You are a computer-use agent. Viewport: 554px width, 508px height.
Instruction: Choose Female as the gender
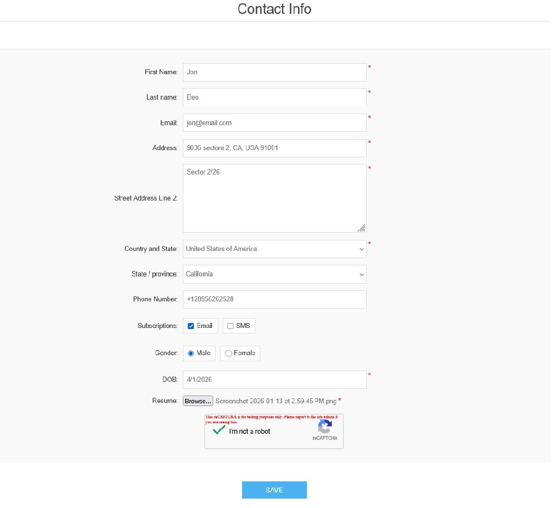pos(228,353)
